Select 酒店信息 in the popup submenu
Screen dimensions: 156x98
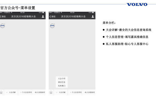coord(62,82)
